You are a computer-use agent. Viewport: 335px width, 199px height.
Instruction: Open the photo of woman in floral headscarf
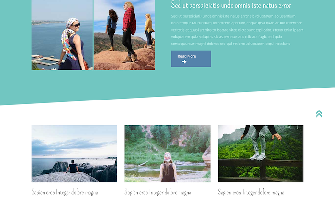[62, 35]
